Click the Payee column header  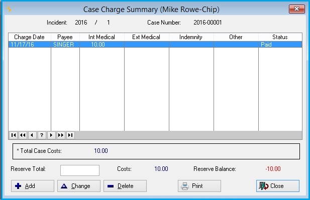click(65, 37)
